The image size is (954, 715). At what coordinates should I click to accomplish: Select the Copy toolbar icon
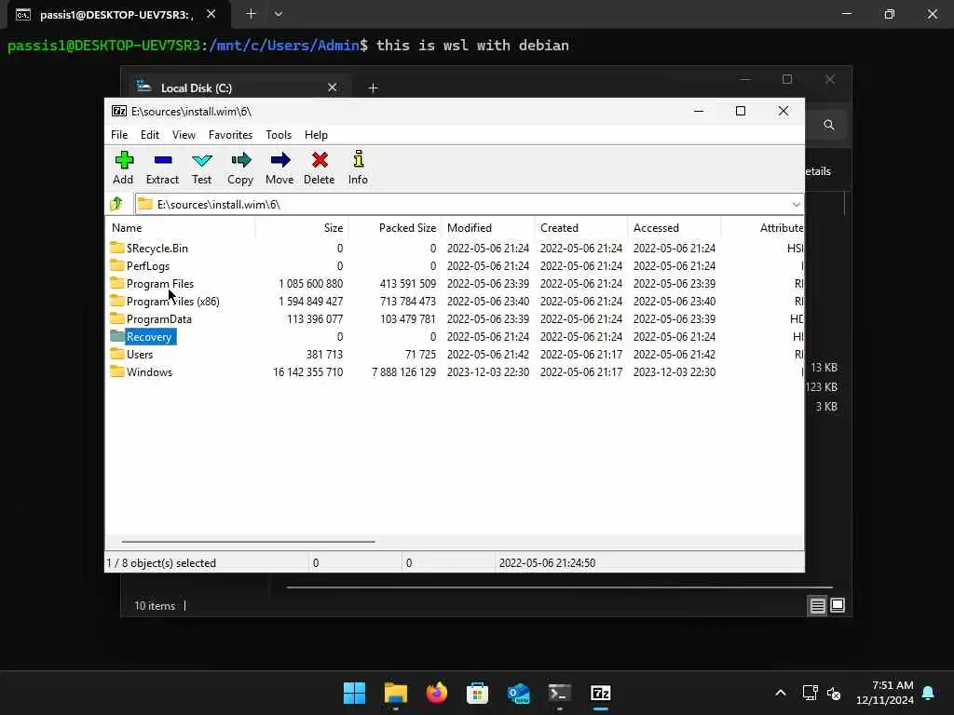point(241,160)
